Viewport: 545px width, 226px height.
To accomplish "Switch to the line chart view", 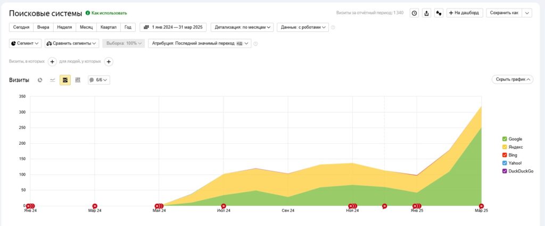I will tap(52, 80).
